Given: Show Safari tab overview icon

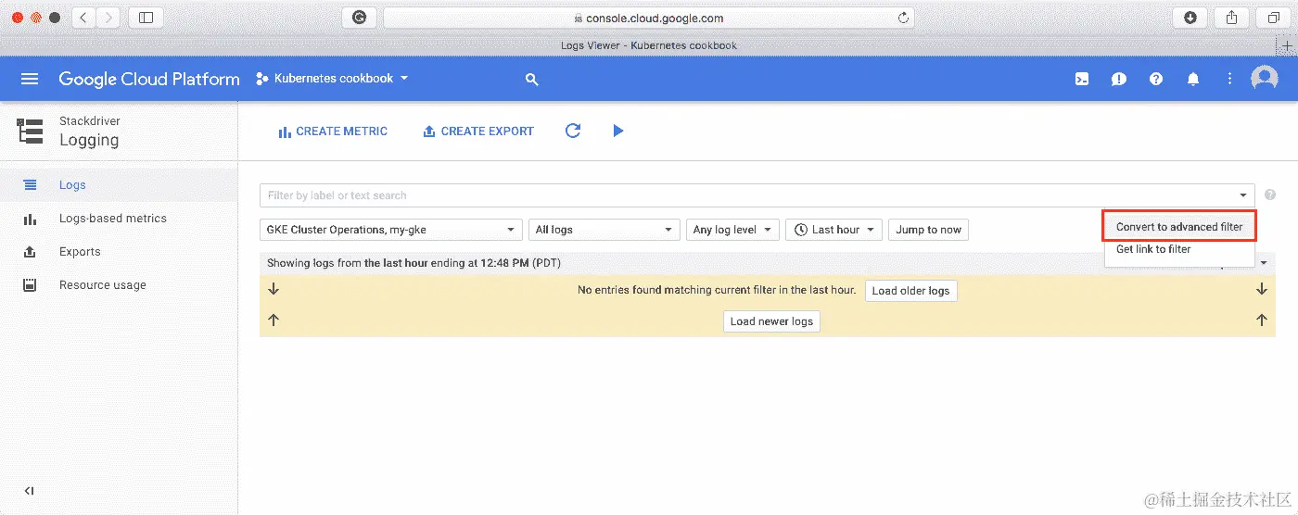Looking at the screenshot, I should click(1273, 18).
